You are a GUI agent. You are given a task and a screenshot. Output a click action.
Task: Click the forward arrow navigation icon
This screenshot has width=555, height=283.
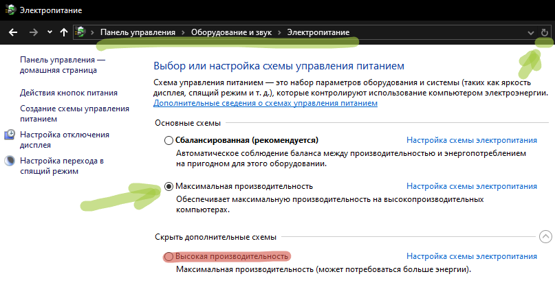(33, 32)
